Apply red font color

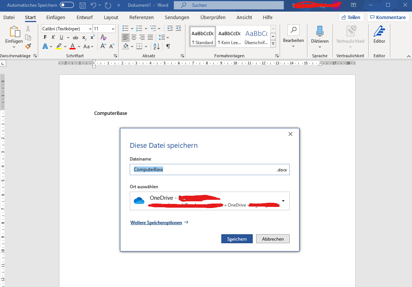(x=73, y=46)
